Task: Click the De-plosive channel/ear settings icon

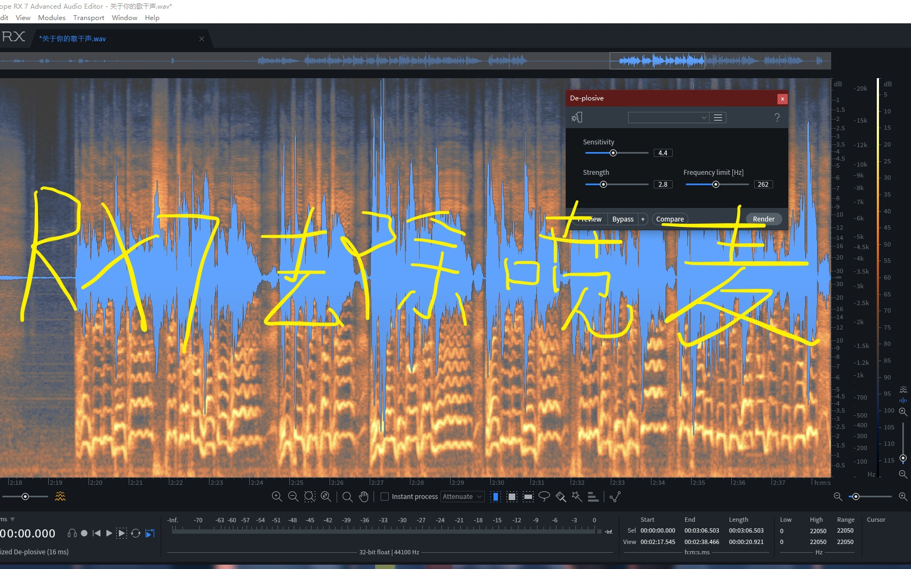Action: [577, 117]
